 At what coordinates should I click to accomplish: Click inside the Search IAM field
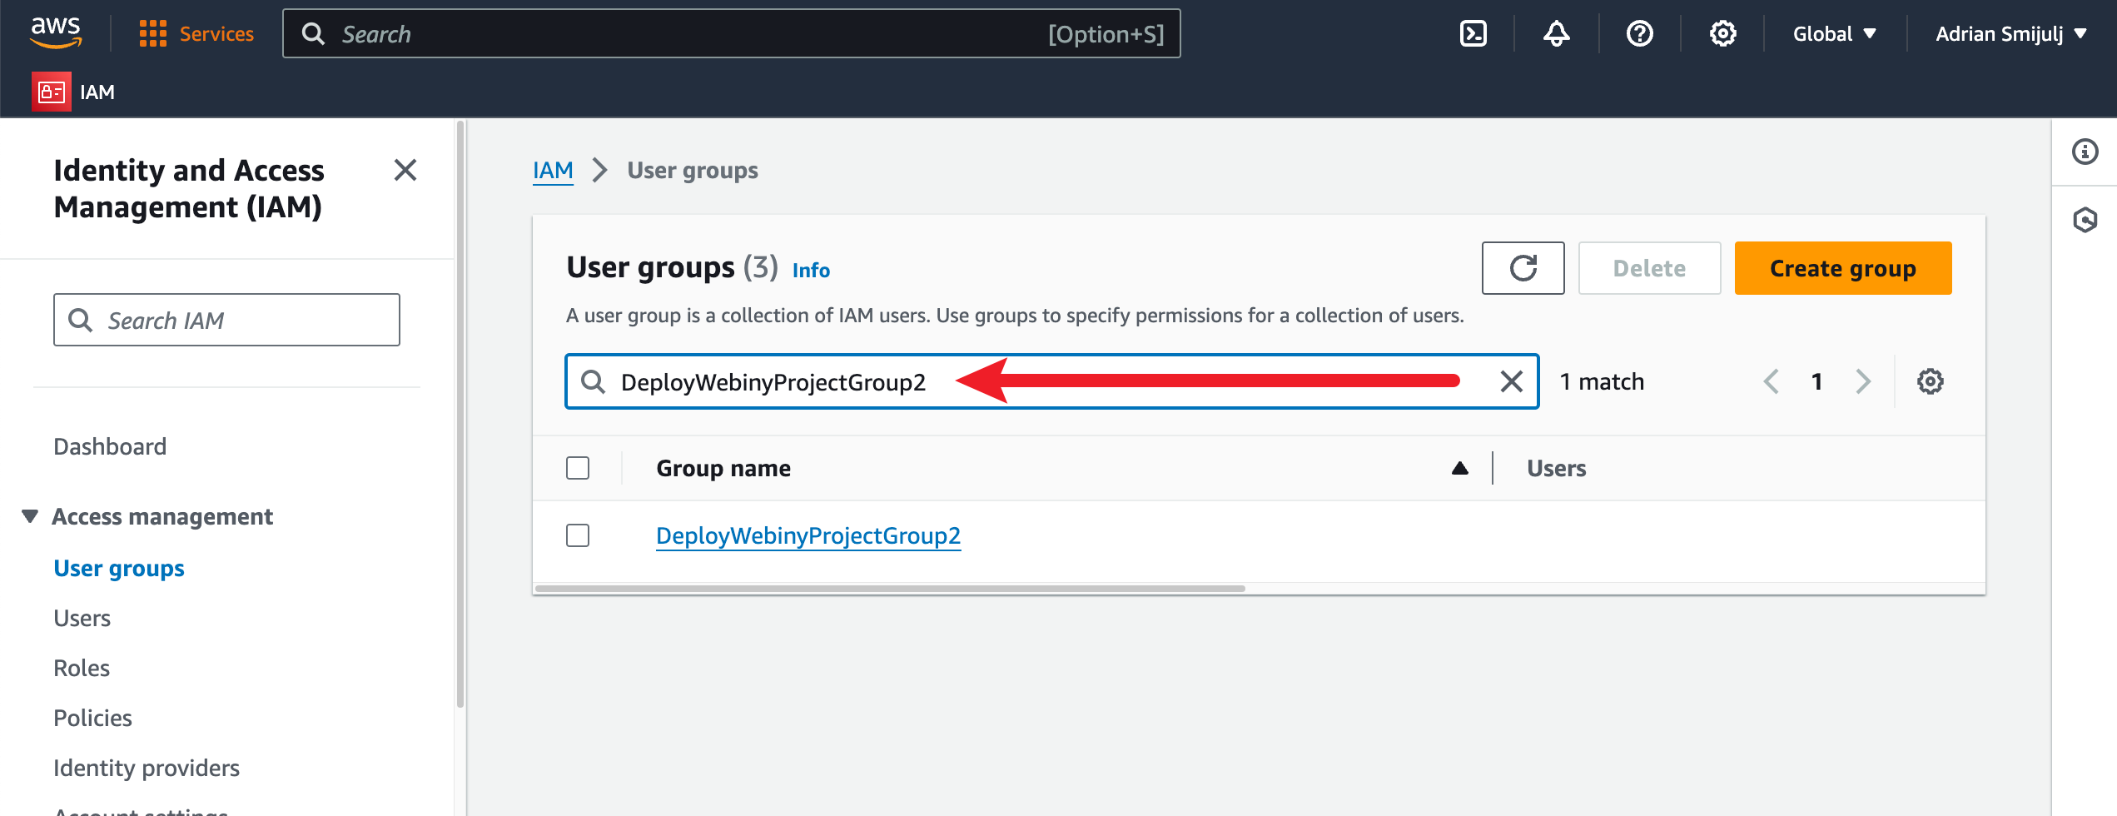[226, 320]
